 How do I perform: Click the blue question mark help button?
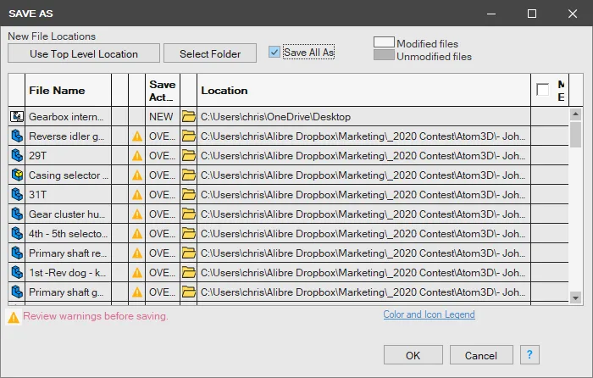coord(529,354)
